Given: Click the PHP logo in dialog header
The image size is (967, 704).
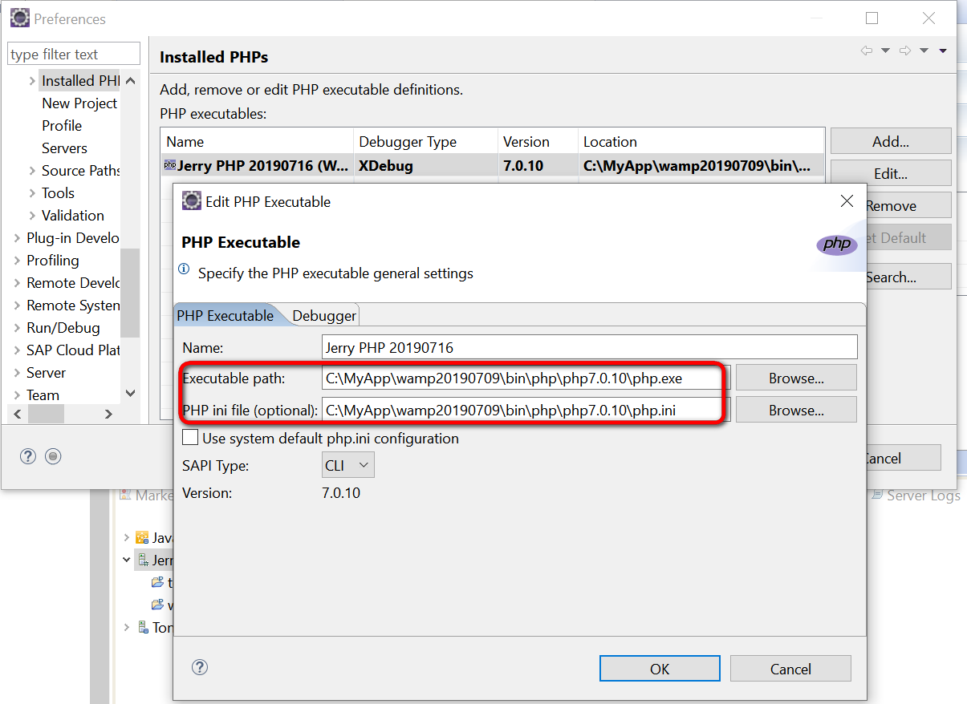Looking at the screenshot, I should coord(837,245).
